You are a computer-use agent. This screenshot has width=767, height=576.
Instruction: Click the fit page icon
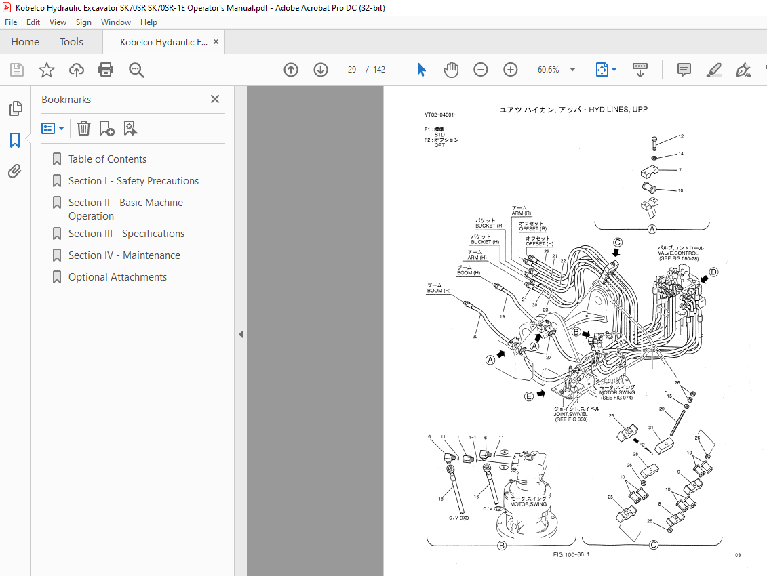(x=602, y=70)
